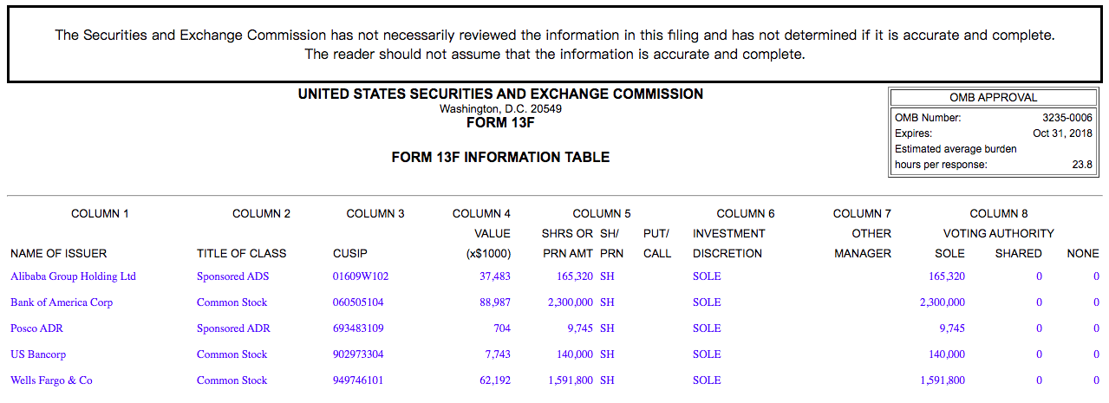Select CUSIP 060505104 value

pyautogui.click(x=358, y=302)
